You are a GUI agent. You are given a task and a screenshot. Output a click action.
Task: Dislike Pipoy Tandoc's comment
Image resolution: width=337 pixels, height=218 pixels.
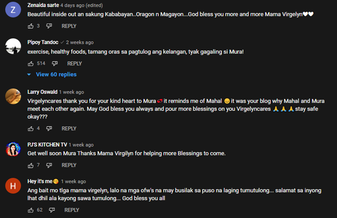click(x=55, y=64)
